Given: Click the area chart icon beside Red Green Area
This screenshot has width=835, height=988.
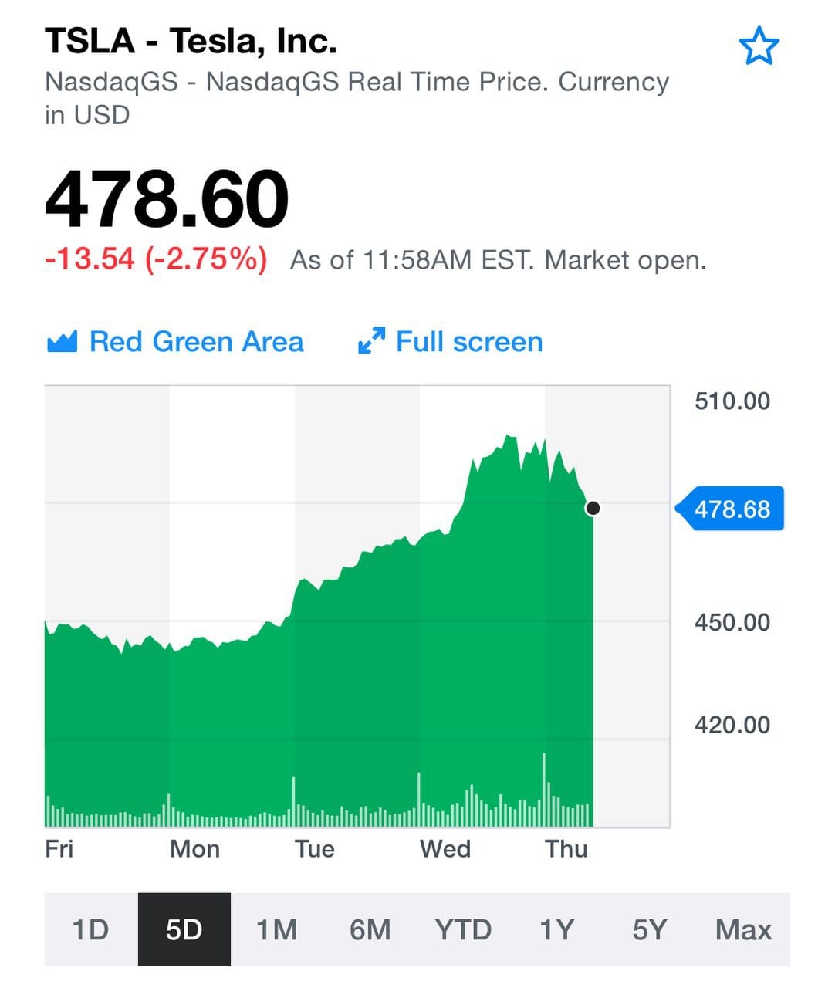Looking at the screenshot, I should pyautogui.click(x=62, y=341).
